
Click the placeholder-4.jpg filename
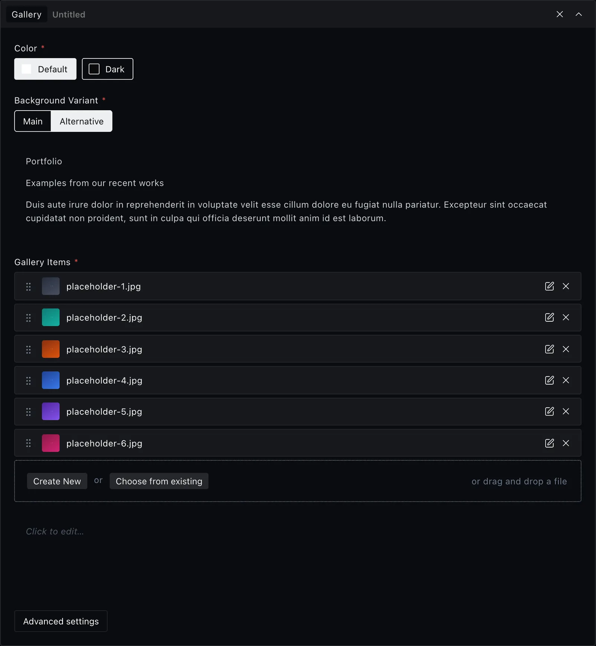[104, 381]
